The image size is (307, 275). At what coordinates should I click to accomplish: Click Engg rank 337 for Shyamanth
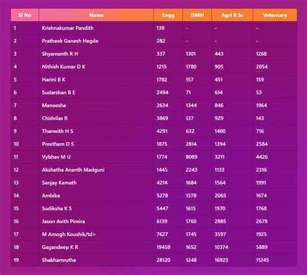click(161, 54)
